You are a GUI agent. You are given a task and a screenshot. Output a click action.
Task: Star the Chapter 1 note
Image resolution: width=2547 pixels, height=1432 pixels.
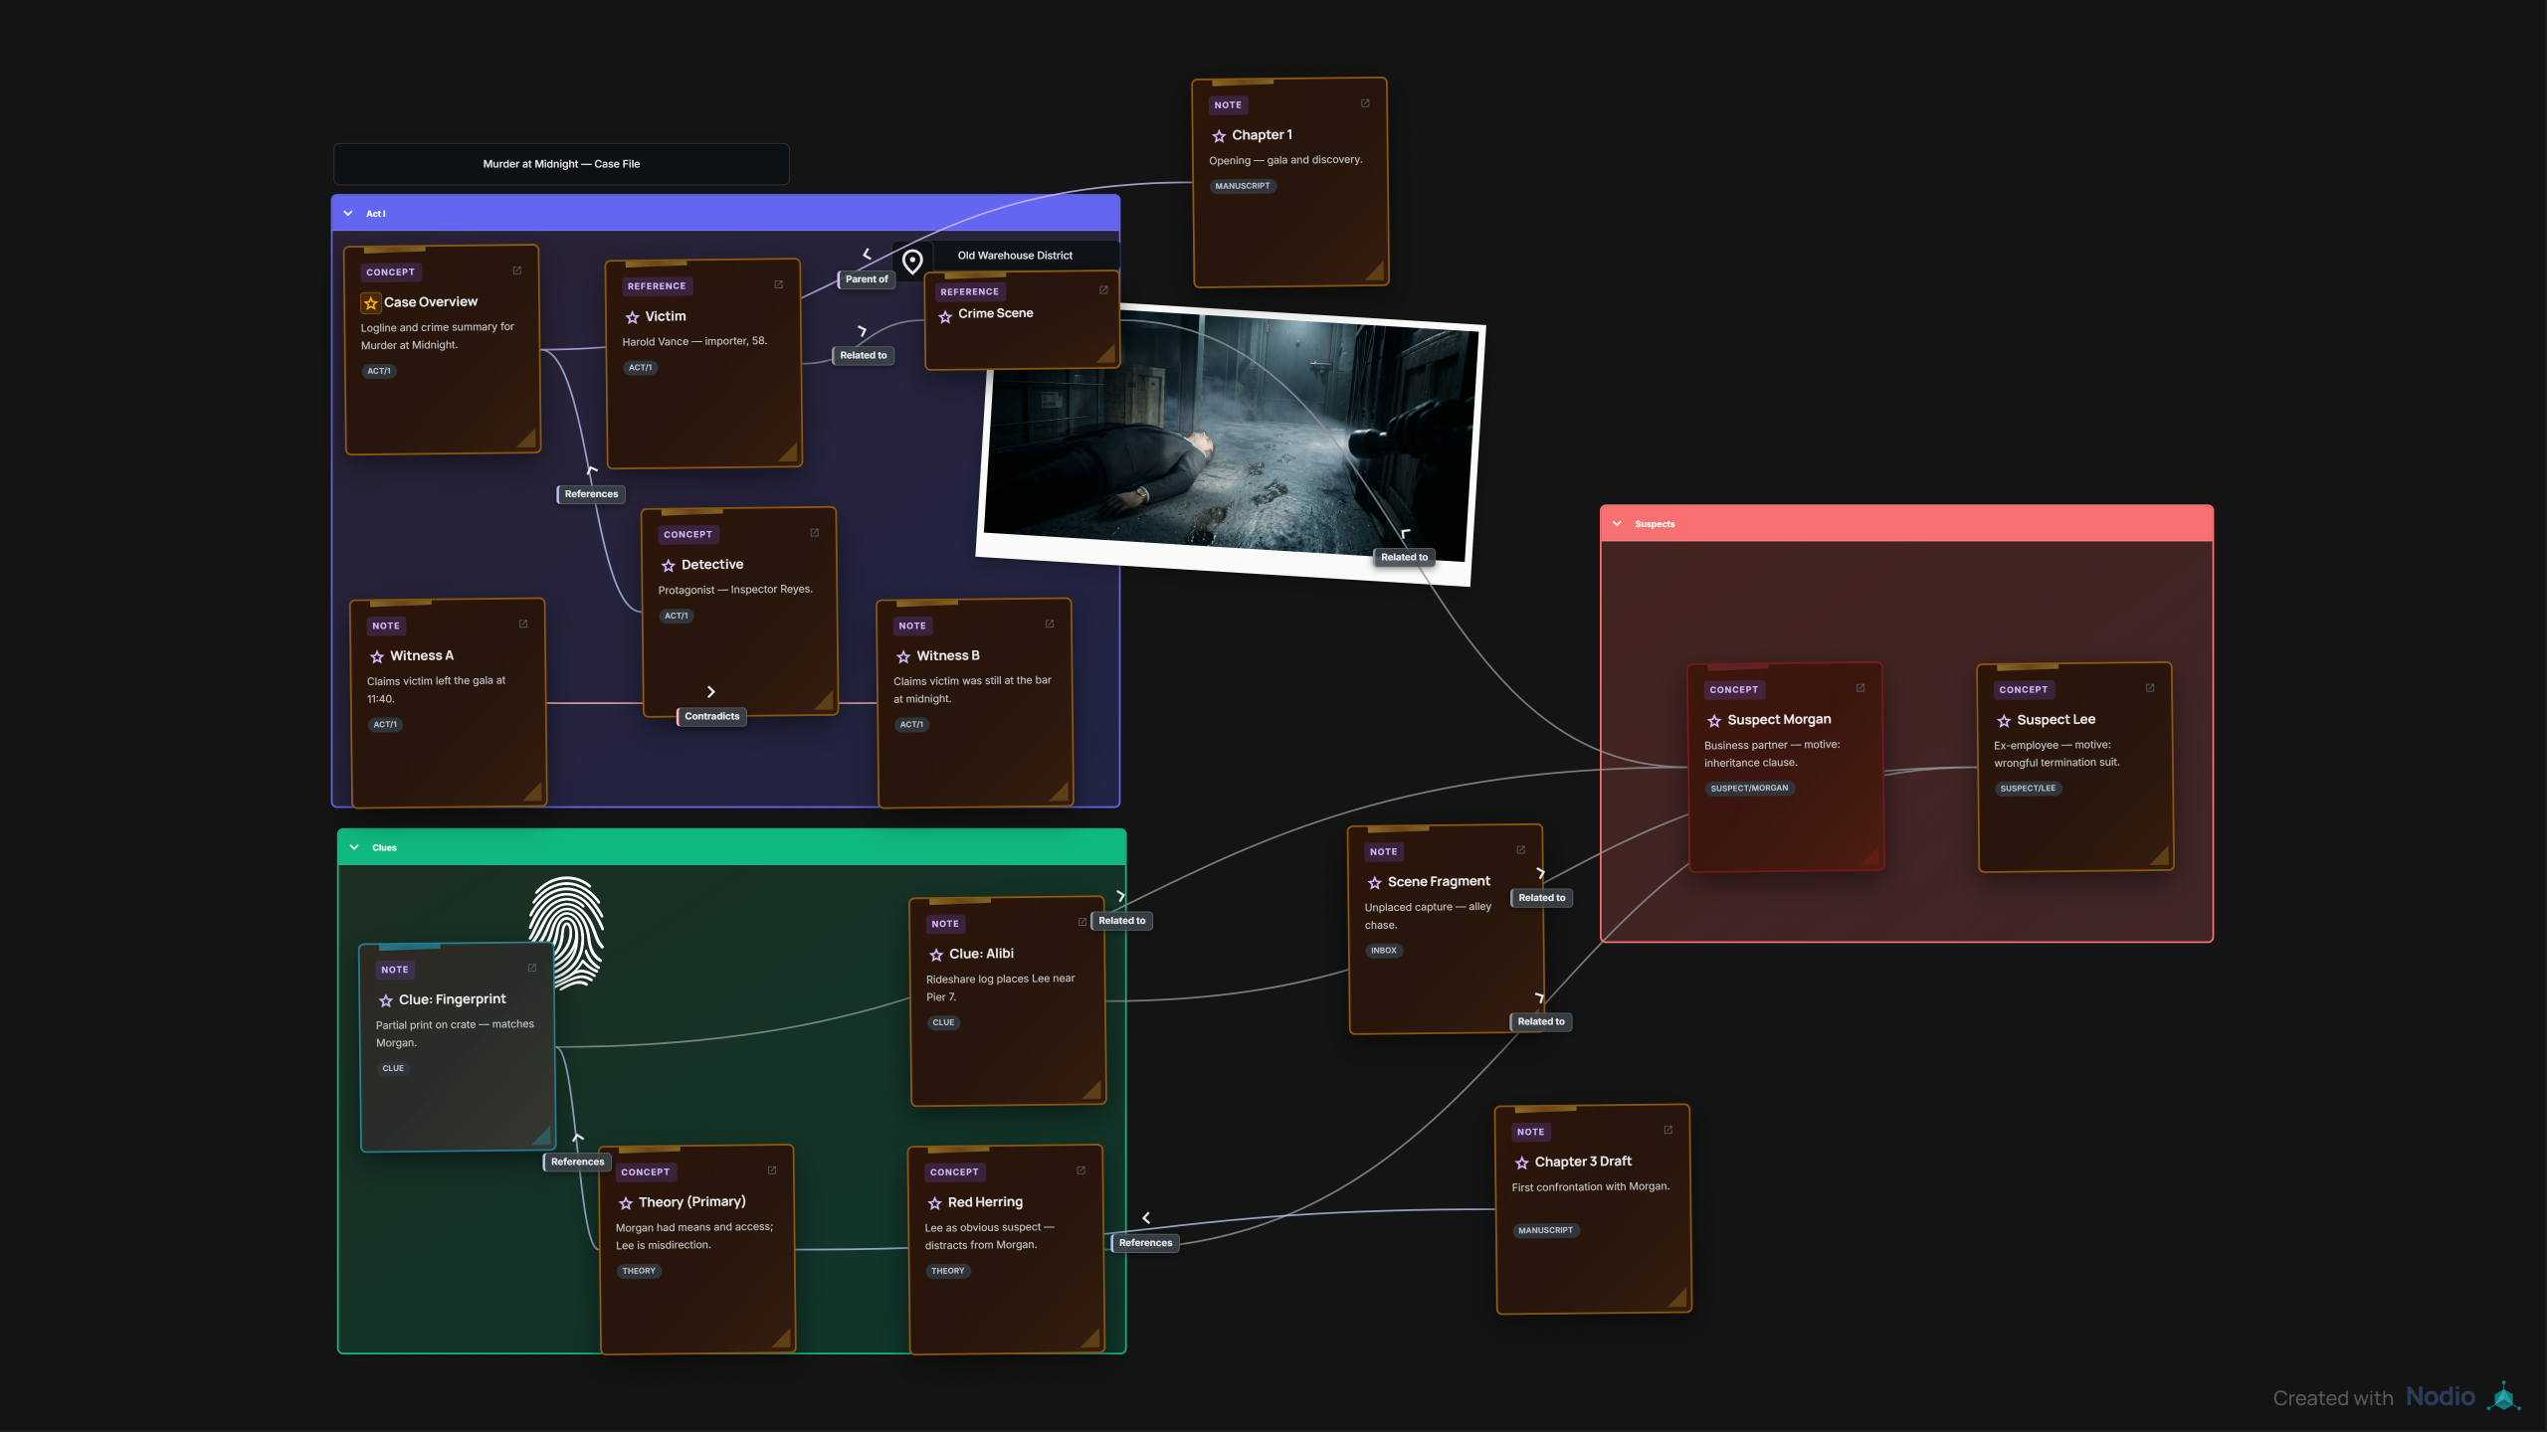click(x=1219, y=136)
